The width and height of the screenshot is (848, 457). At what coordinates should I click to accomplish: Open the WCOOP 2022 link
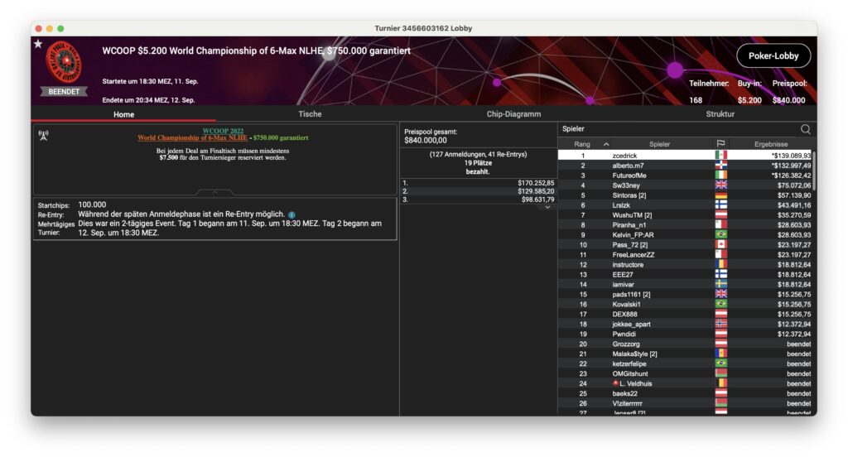point(224,131)
